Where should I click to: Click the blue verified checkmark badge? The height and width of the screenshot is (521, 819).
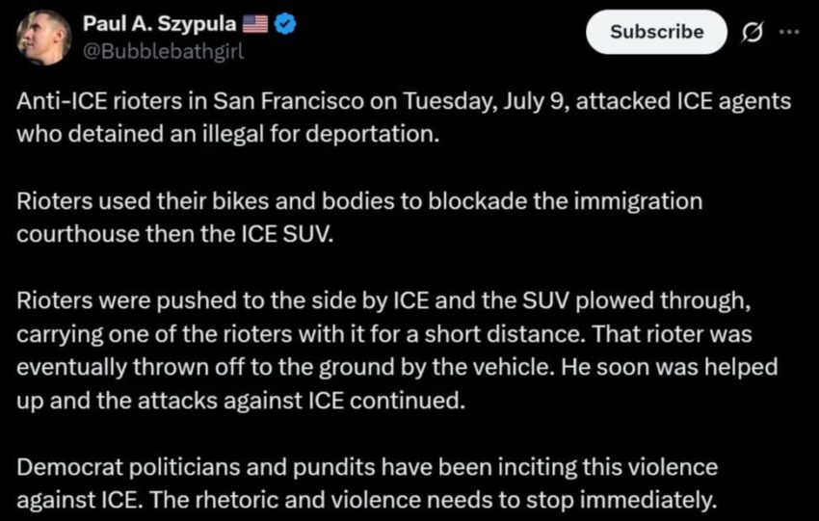click(x=285, y=23)
